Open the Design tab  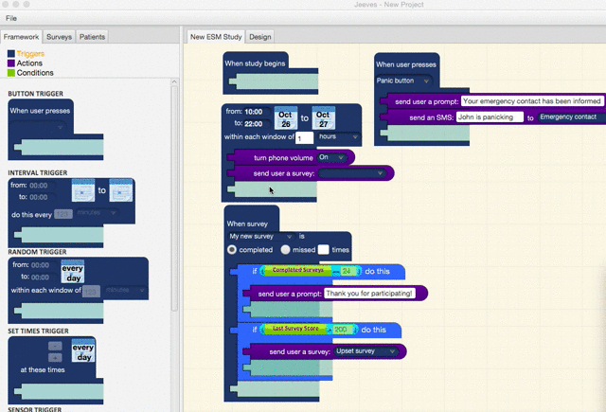tap(259, 37)
